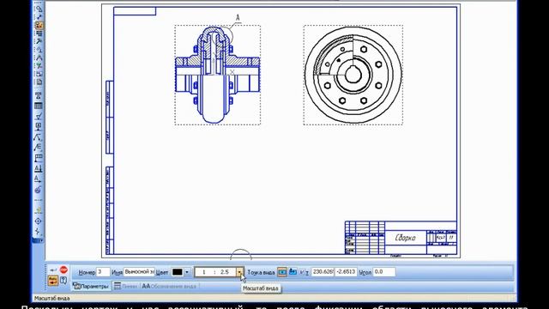The image size is (549, 309).
Task: Open the view scale dropdown arrow
Action: tap(240, 272)
